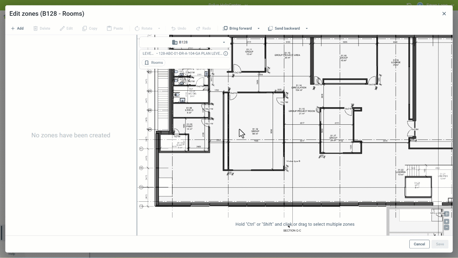The height and width of the screenshot is (258, 458).
Task: Open the Send backward dropdown arrow
Action: click(x=307, y=28)
